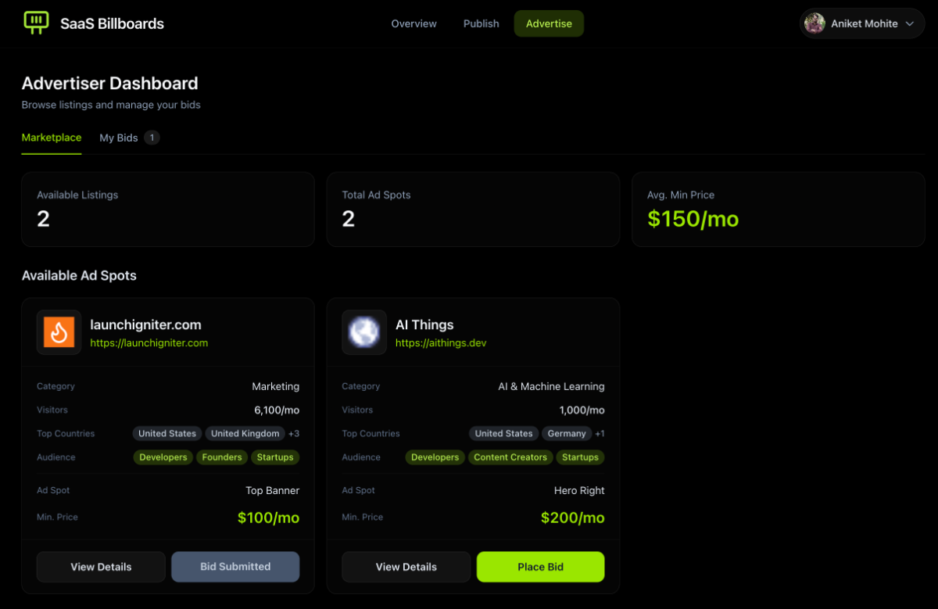The height and width of the screenshot is (609, 938).
Task: Open the Overview nav item
Action: click(x=414, y=23)
